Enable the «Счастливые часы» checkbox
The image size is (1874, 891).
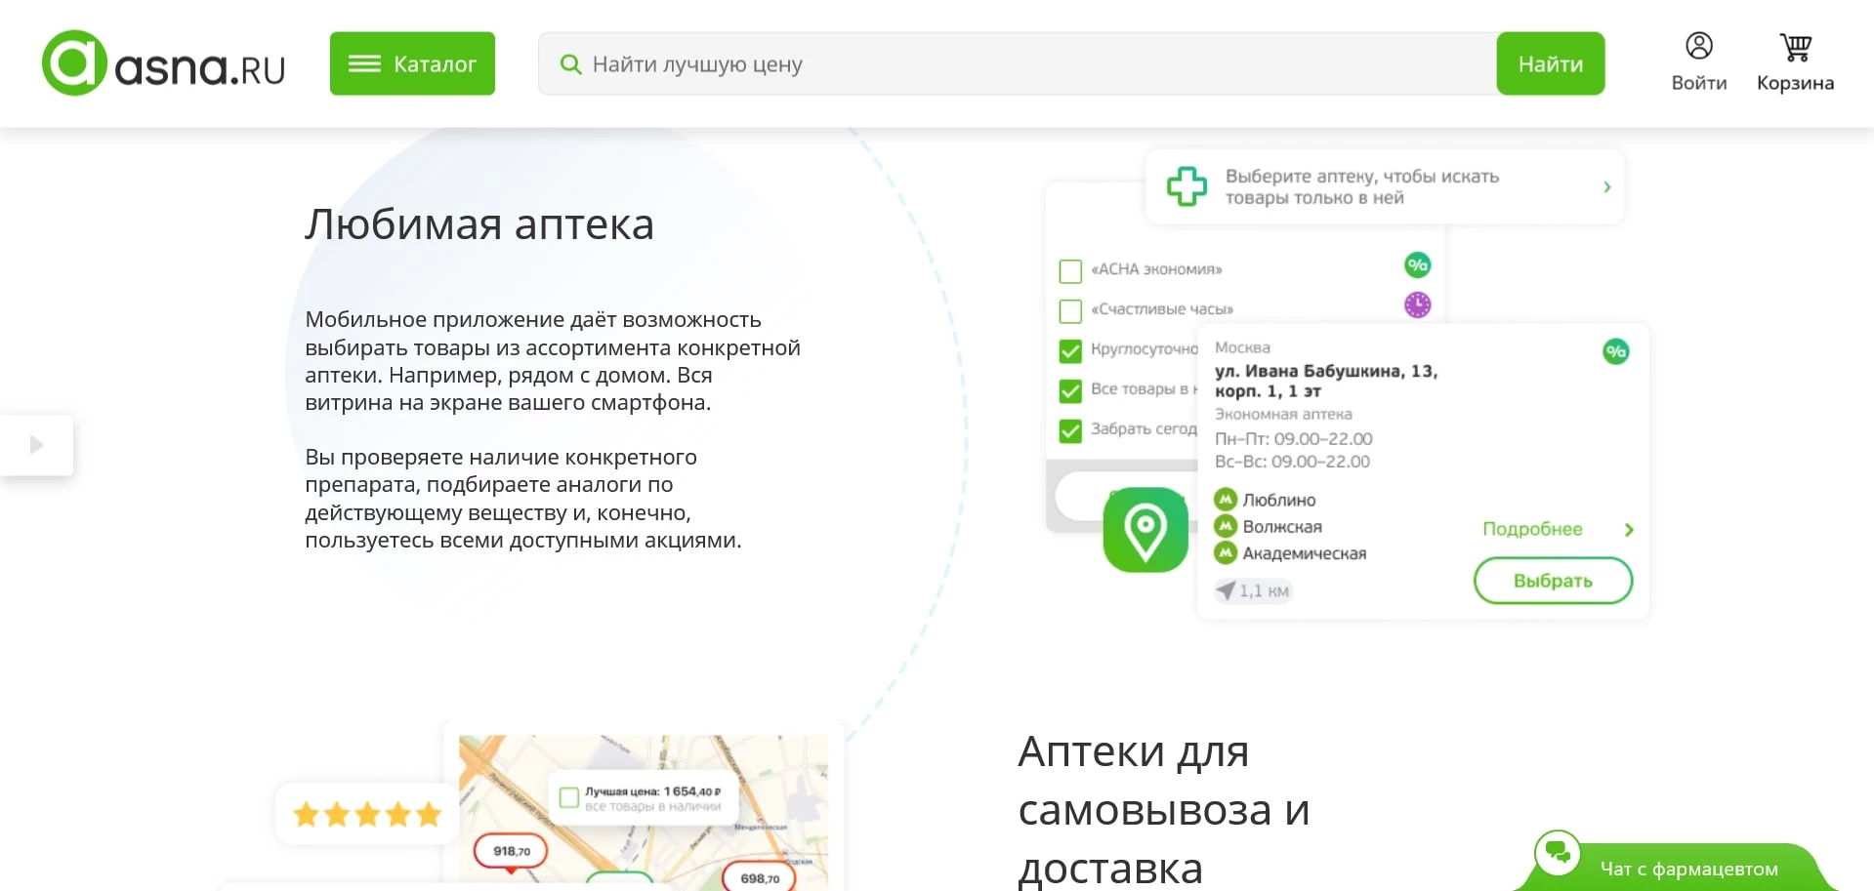1069,310
